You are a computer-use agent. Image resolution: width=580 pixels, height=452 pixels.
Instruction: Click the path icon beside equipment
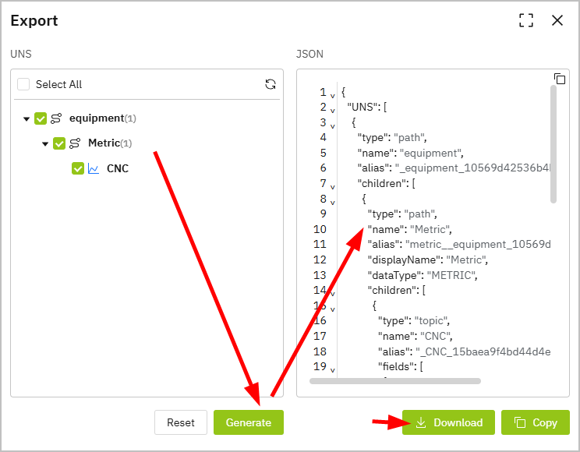[56, 118]
